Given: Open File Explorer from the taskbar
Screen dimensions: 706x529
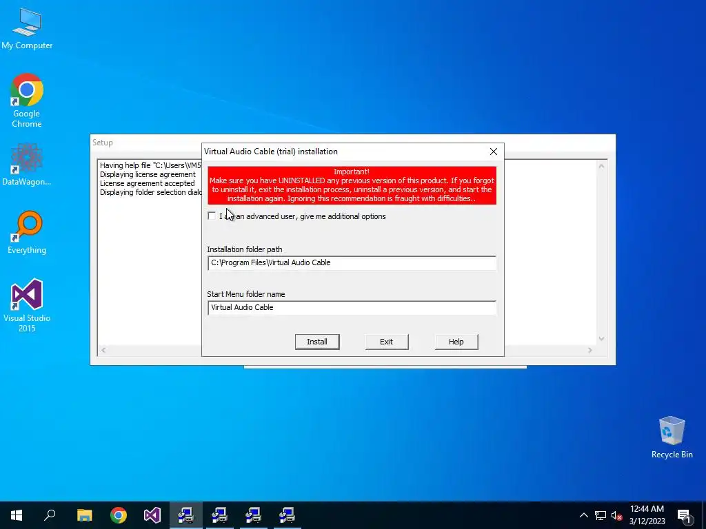Looking at the screenshot, I should click(84, 515).
